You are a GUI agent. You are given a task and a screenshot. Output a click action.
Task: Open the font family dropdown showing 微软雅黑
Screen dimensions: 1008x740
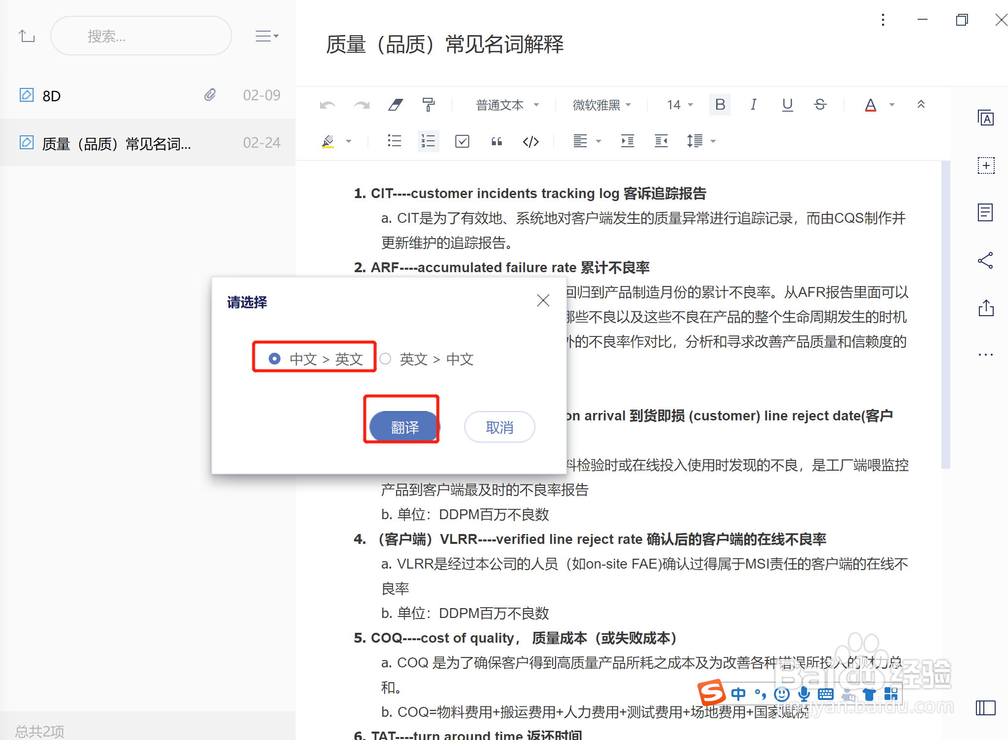click(601, 105)
